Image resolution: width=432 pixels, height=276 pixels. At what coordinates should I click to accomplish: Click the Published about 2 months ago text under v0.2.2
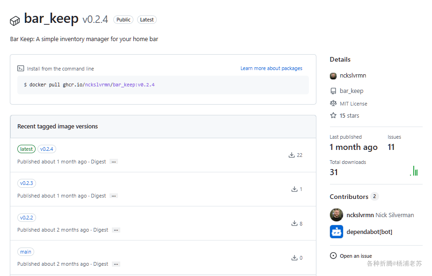53,230
